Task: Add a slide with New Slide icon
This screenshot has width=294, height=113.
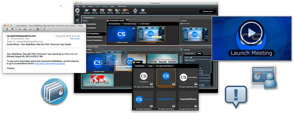Action: tap(102, 10)
